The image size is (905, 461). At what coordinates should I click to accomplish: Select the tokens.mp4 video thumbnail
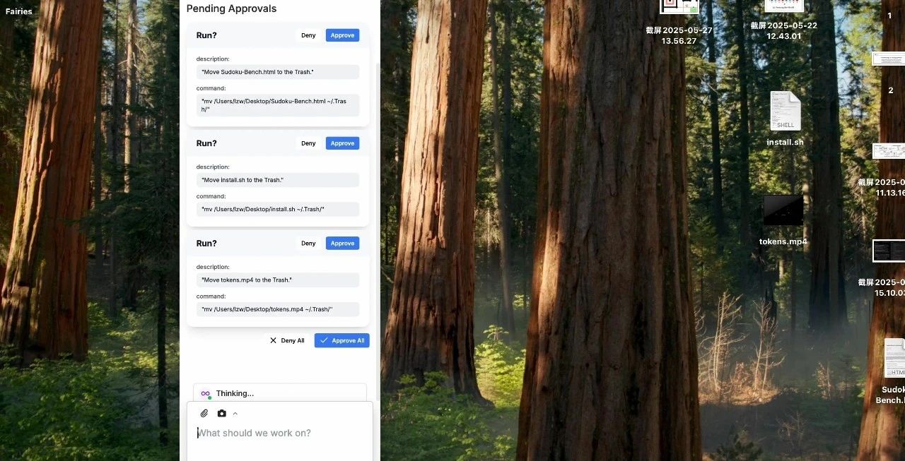[x=783, y=210]
